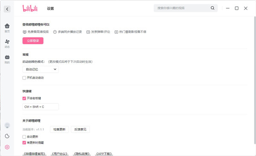The image size is (256, 156).
Task: Toggle dark mode with the moon icon
Action: coord(7,136)
